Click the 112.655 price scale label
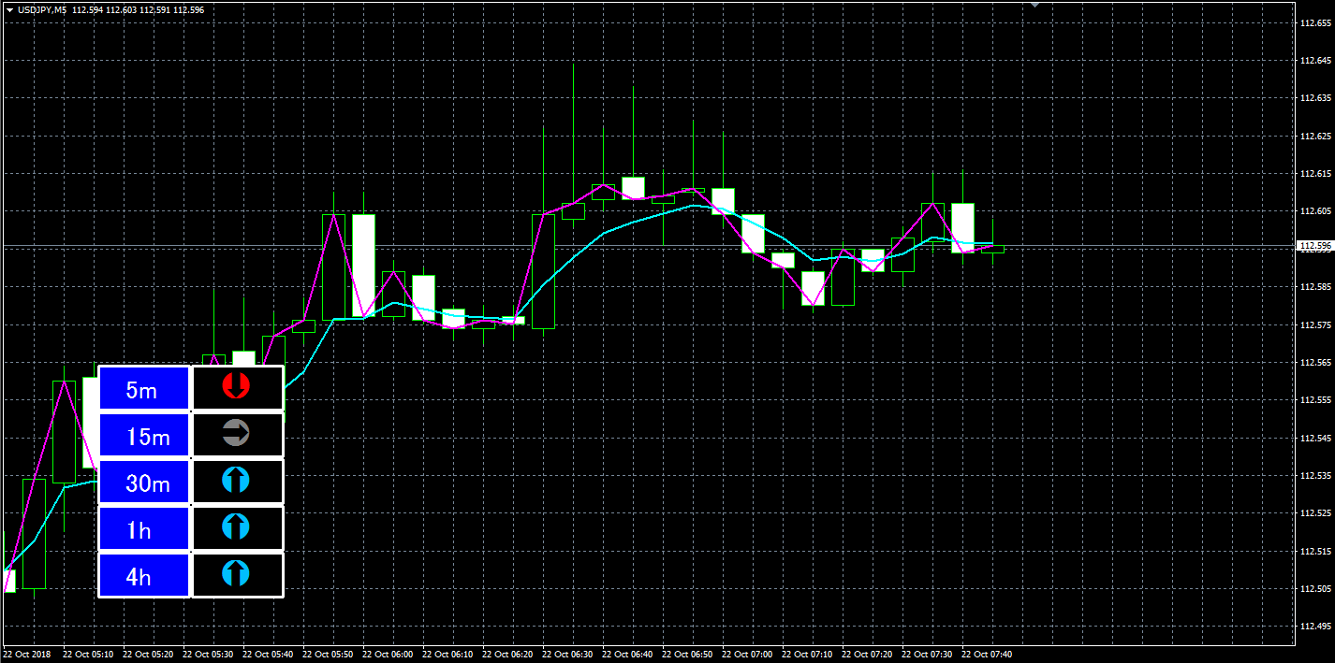 click(1315, 22)
